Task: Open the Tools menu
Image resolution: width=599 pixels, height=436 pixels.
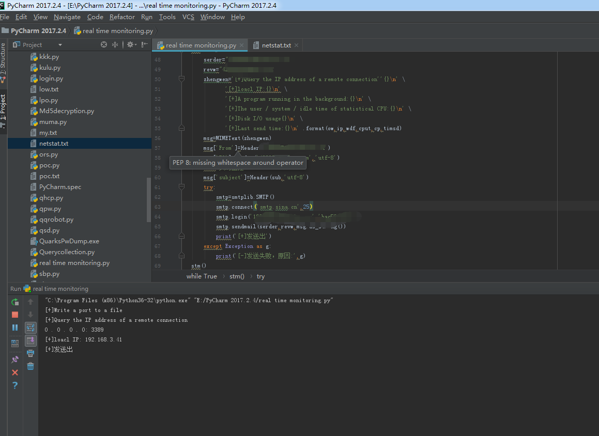Action: 167,17
